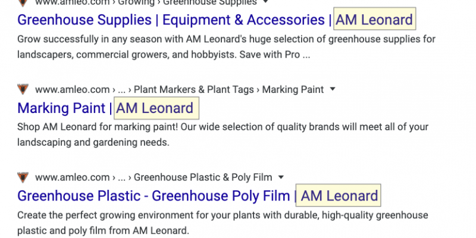Click highlighted AM Leonard in the Equipment & Accessories title
The image size is (476, 238).
pos(374,20)
